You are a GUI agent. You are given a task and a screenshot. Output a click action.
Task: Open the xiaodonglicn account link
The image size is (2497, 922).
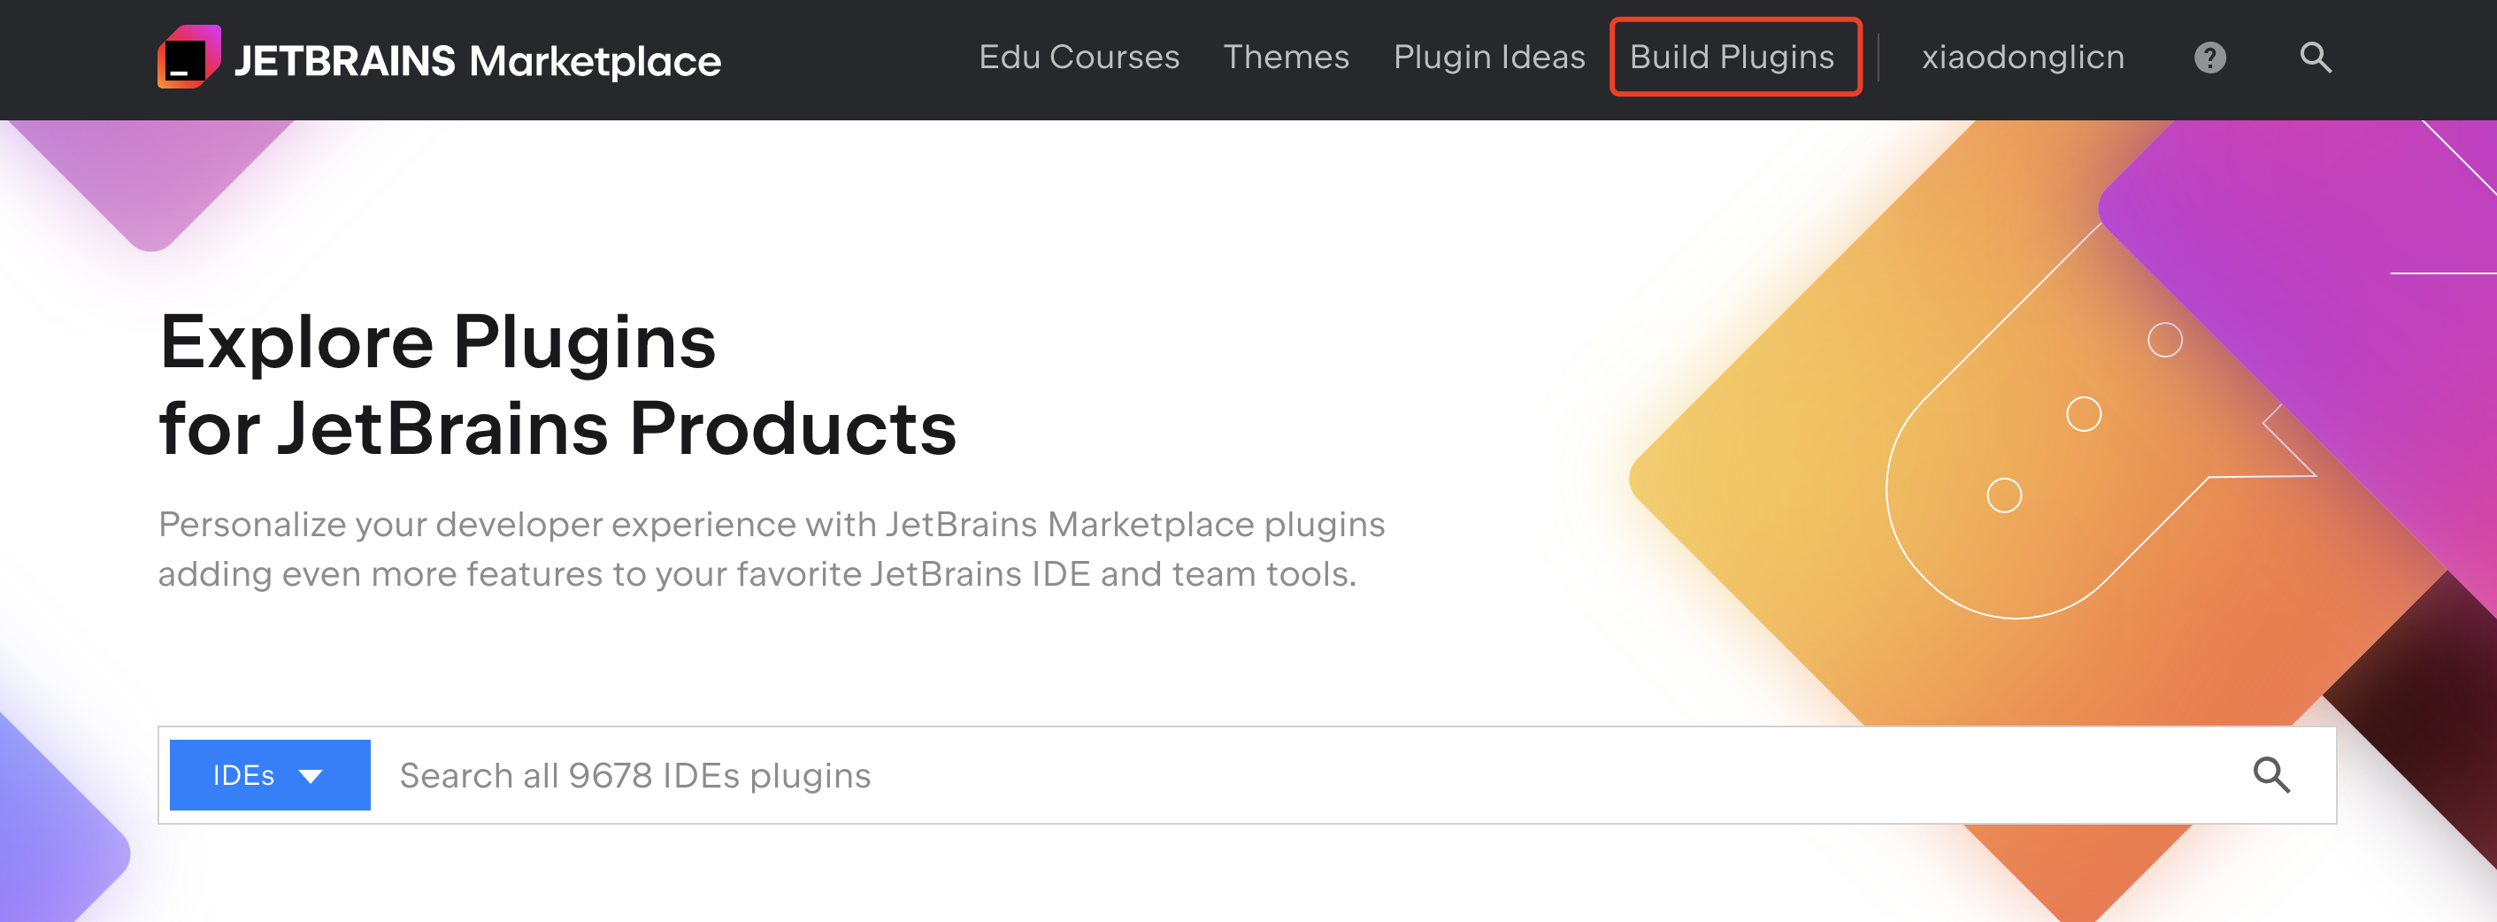[x=2022, y=58]
